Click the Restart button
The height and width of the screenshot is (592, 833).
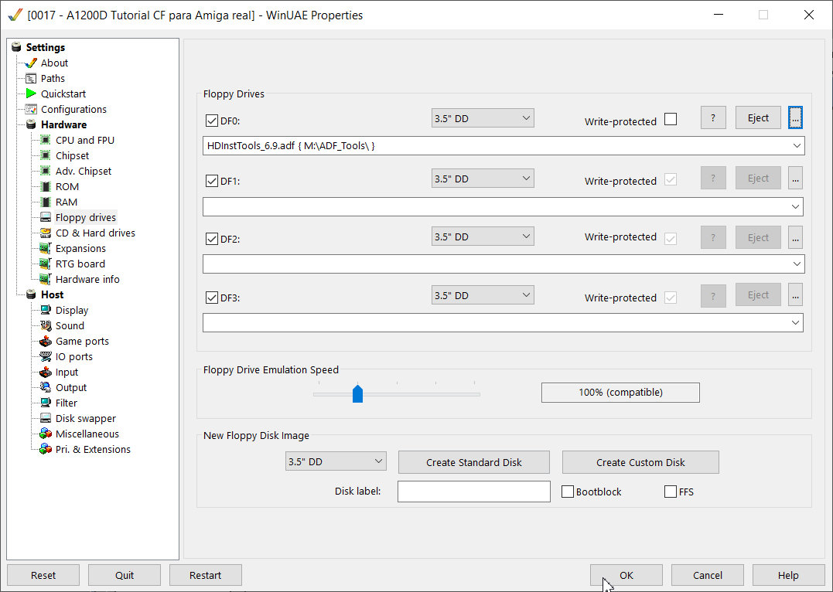(x=206, y=575)
